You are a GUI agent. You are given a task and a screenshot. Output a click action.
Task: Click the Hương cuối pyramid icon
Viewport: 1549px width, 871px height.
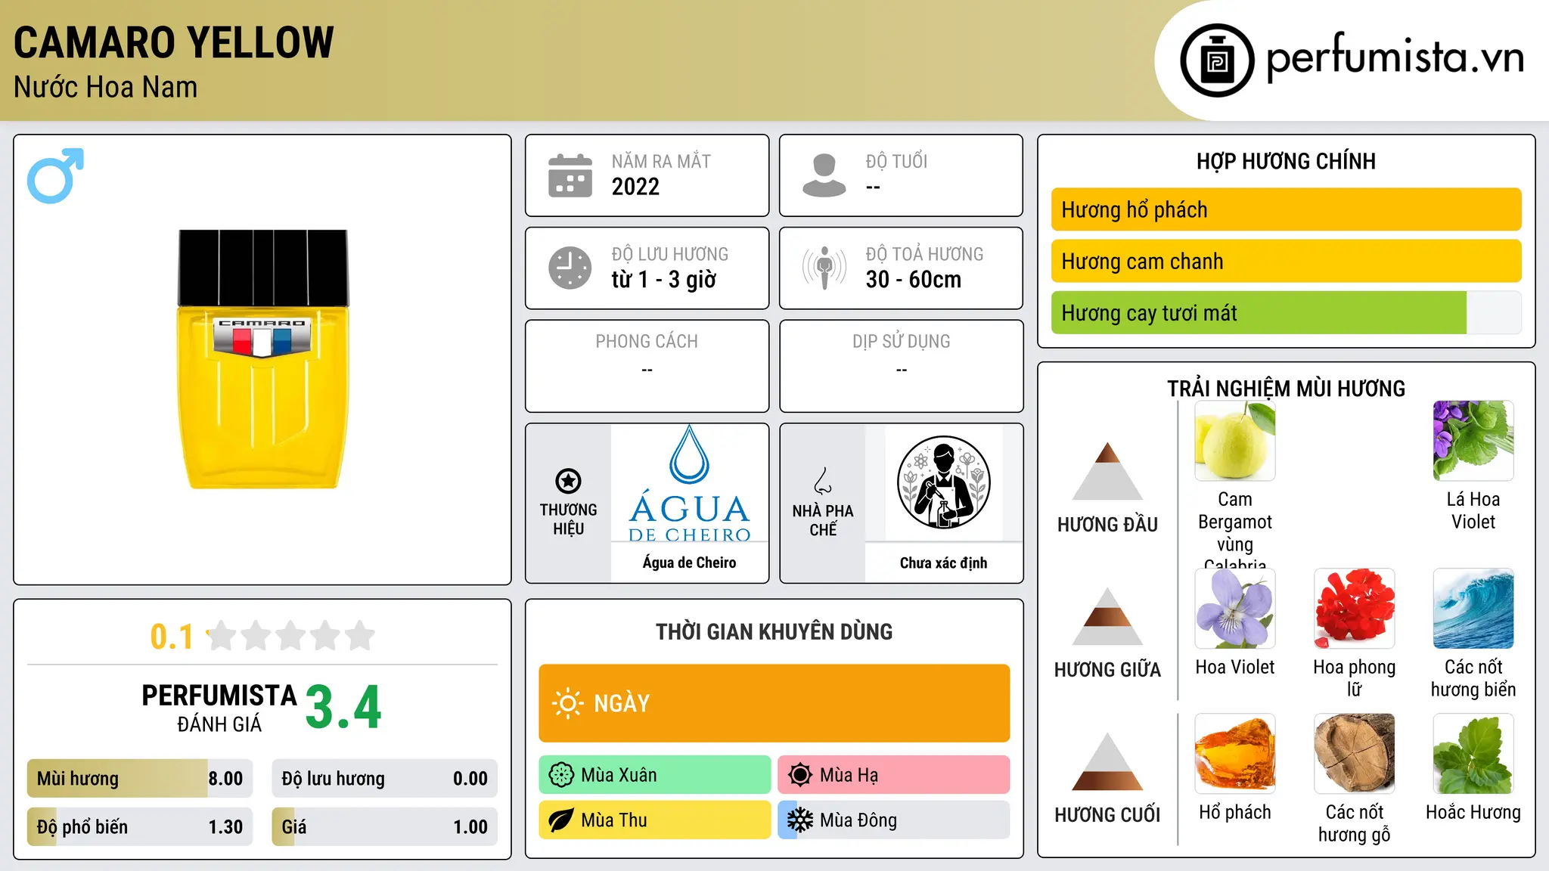pyautogui.click(x=1107, y=761)
